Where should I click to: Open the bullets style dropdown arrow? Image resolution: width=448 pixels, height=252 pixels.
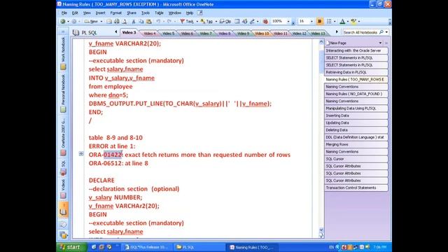pyautogui.click(x=335, y=22)
